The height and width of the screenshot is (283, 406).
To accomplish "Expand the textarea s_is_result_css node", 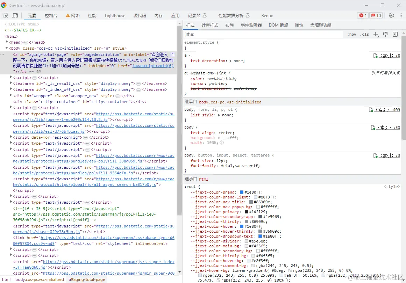I will (11, 83).
